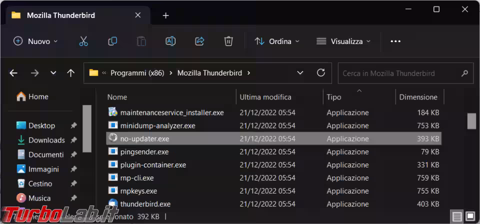Refresh the current folder view
This screenshot has height=224, width=480.
pyautogui.click(x=321, y=72)
